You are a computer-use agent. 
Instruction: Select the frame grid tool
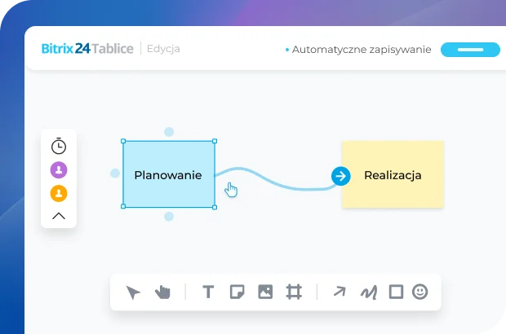(x=293, y=292)
